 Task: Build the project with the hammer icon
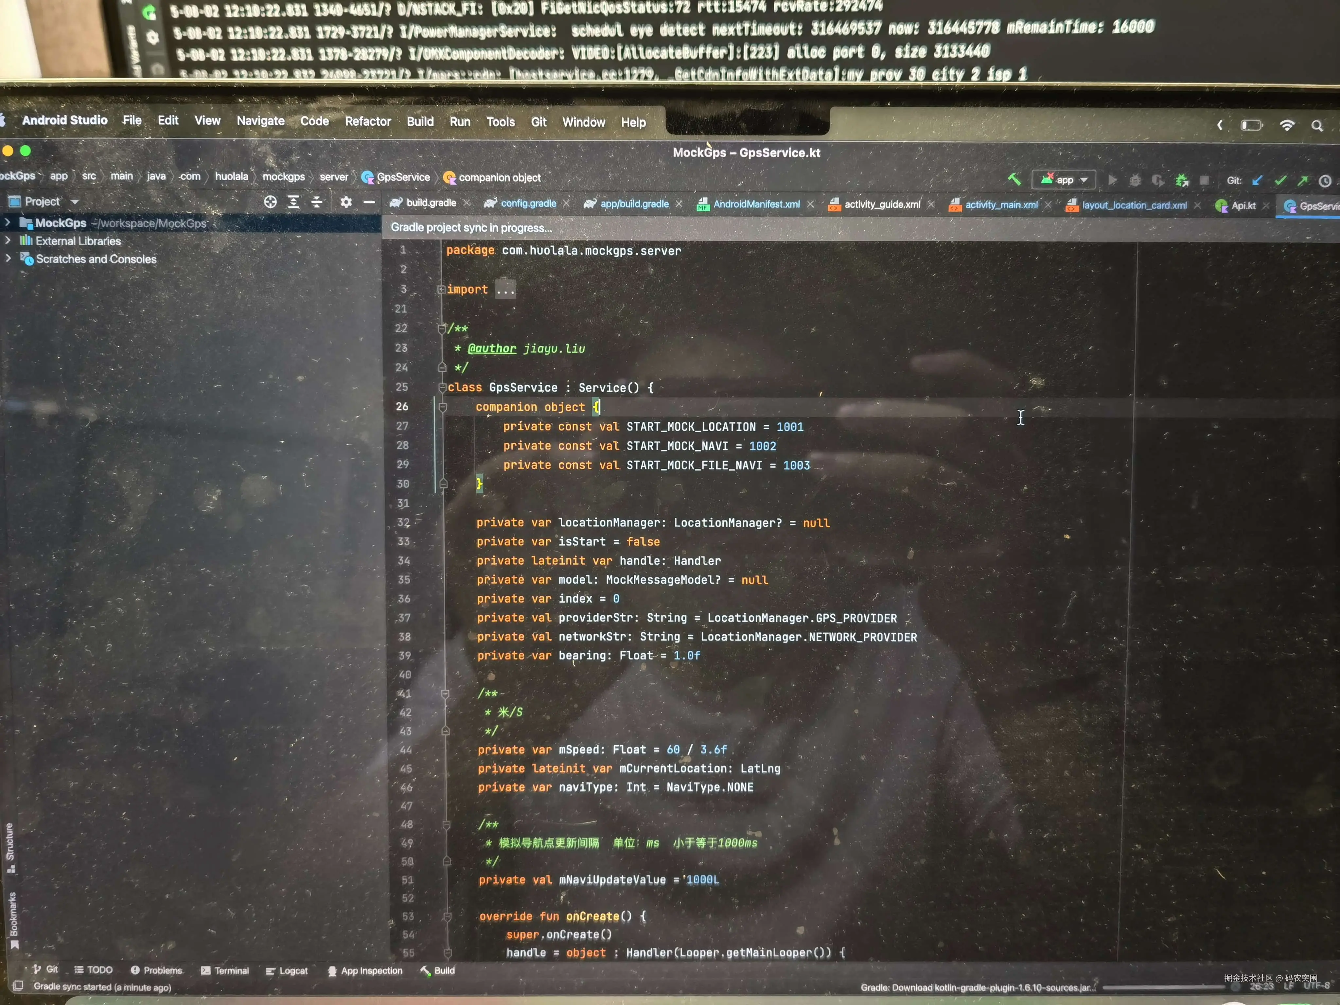[x=1014, y=180]
